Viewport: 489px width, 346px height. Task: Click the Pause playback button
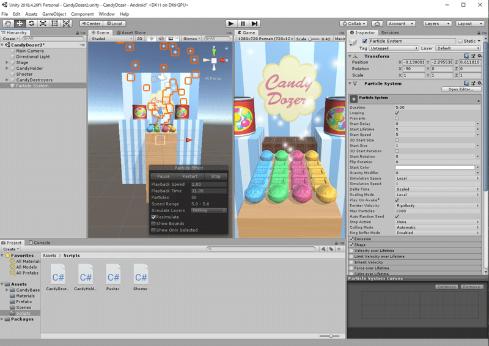(243, 23)
